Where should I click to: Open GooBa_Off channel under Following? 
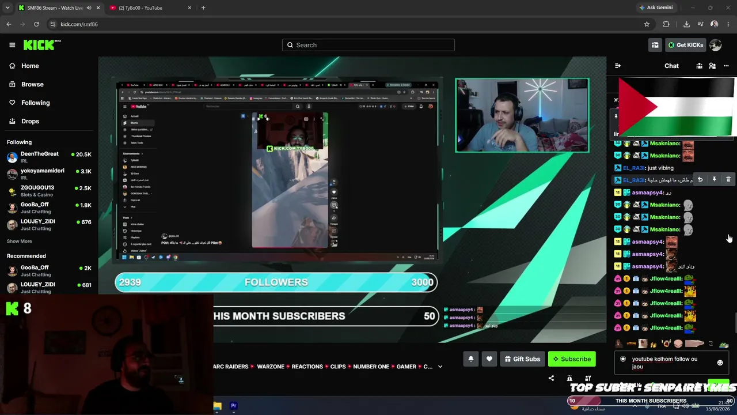(x=49, y=207)
